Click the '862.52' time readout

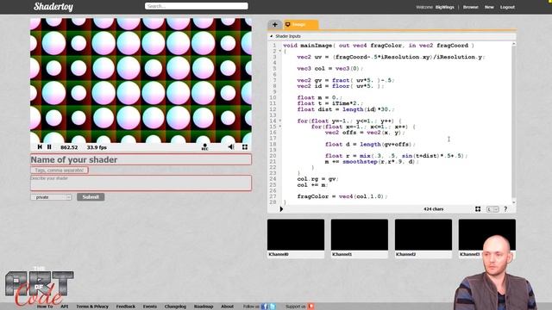coord(69,147)
